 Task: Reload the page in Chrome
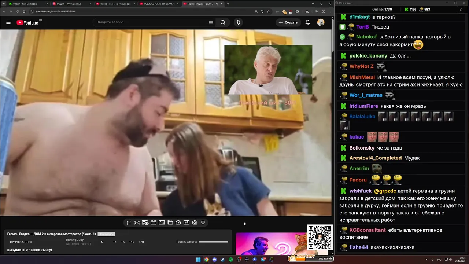tap(17, 11)
